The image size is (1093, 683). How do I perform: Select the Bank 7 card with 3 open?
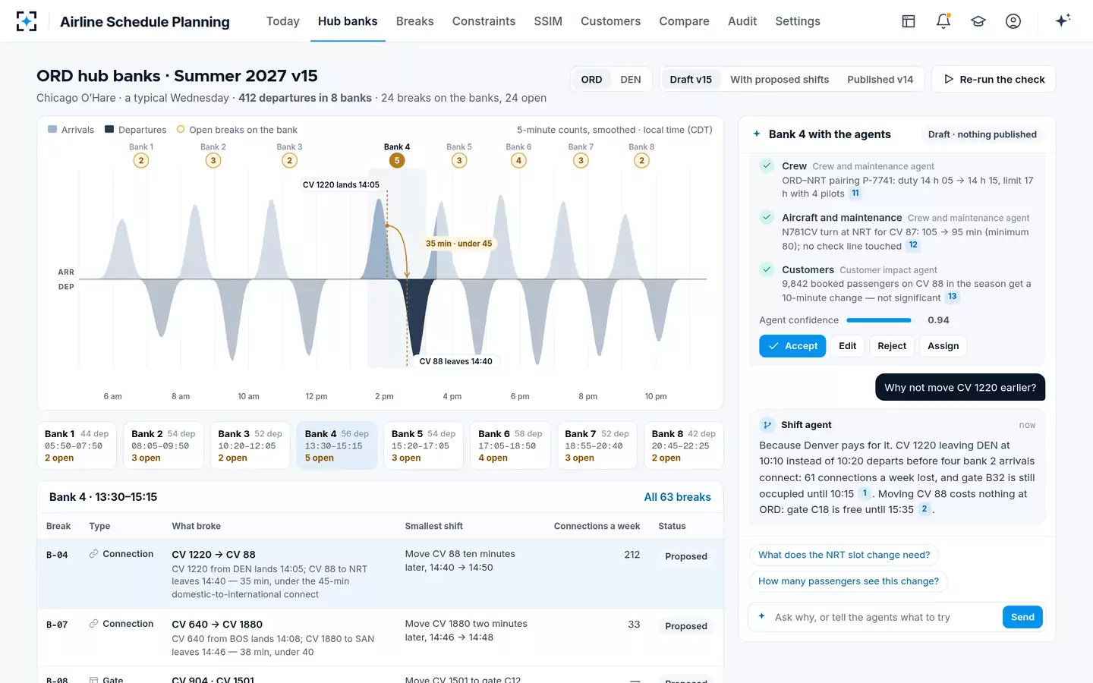click(597, 445)
